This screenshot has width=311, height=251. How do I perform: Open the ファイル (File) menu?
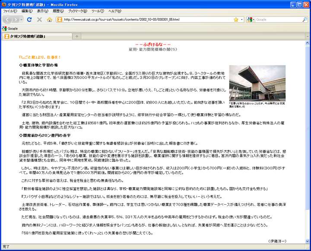[x=10, y=11]
